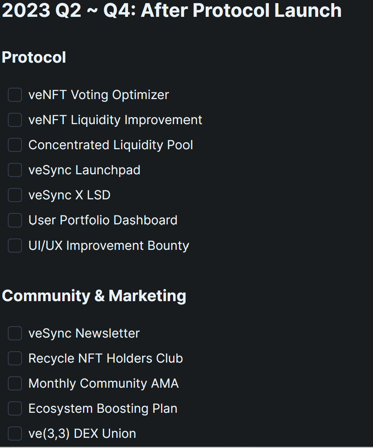The width and height of the screenshot is (373, 448).
Task: Check the Ecosystem Boosting Plan box
Action: pos(15,408)
